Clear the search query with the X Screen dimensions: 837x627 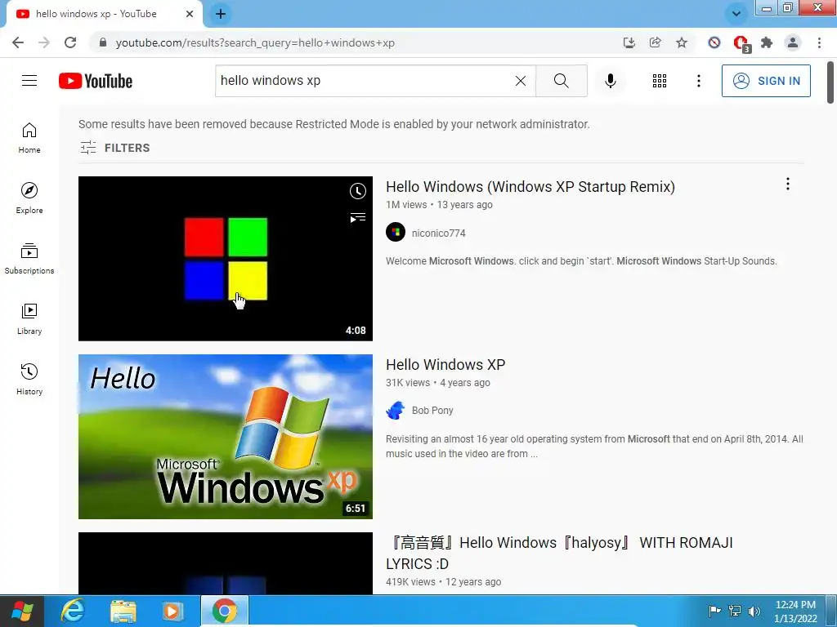521,81
